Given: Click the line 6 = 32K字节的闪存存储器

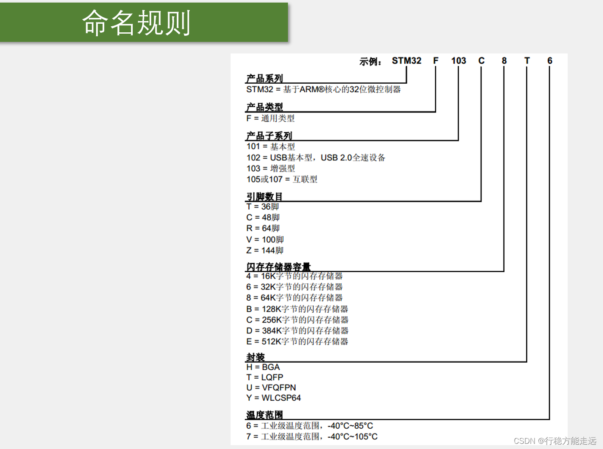Looking at the screenshot, I should (x=294, y=287).
